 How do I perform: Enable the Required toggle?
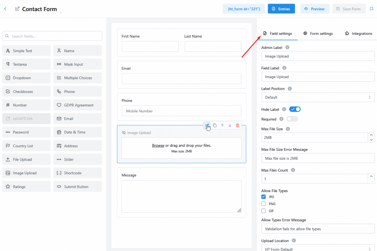[292, 119]
